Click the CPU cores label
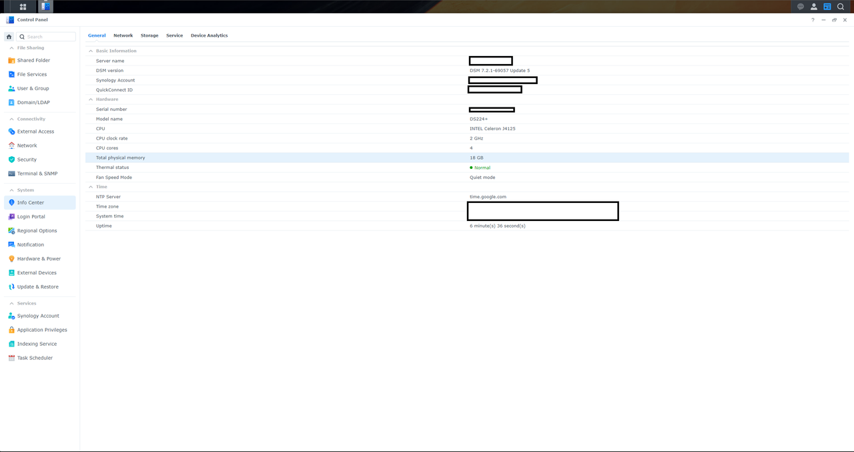This screenshot has height=452, width=854. click(x=107, y=148)
